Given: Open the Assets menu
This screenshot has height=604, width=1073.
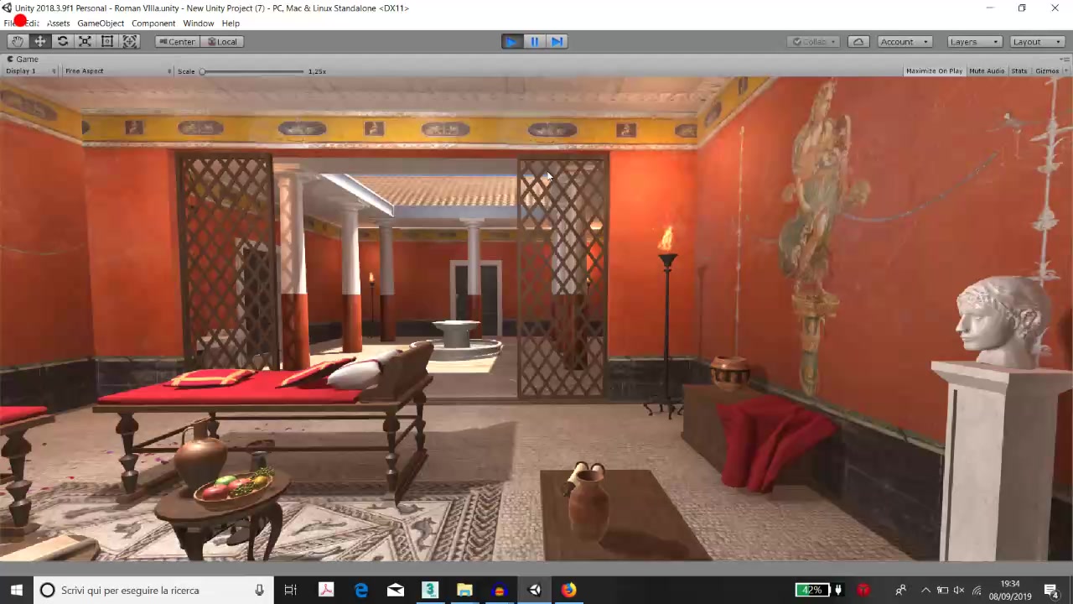Looking at the screenshot, I should [x=58, y=23].
